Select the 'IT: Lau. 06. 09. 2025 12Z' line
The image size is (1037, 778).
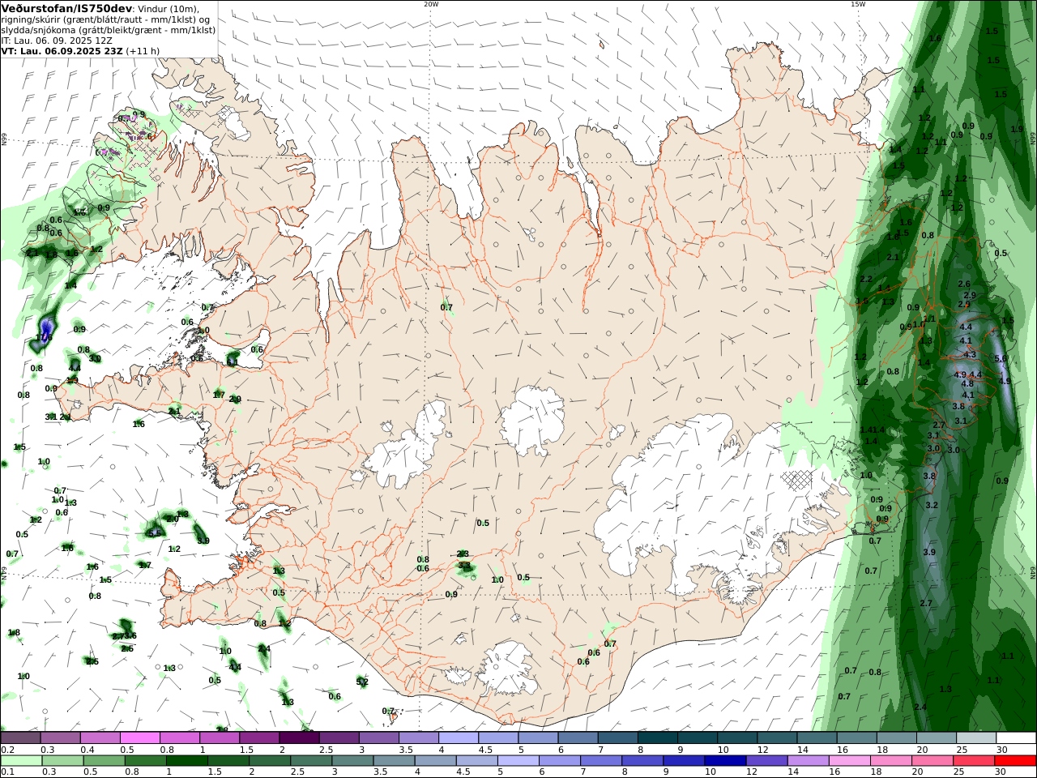[57, 40]
